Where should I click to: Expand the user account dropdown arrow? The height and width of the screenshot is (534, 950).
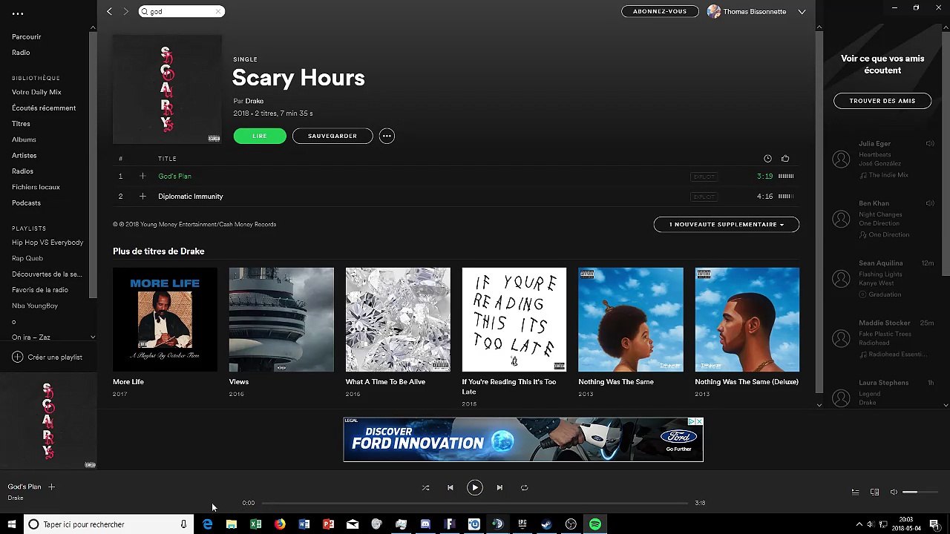(x=802, y=12)
